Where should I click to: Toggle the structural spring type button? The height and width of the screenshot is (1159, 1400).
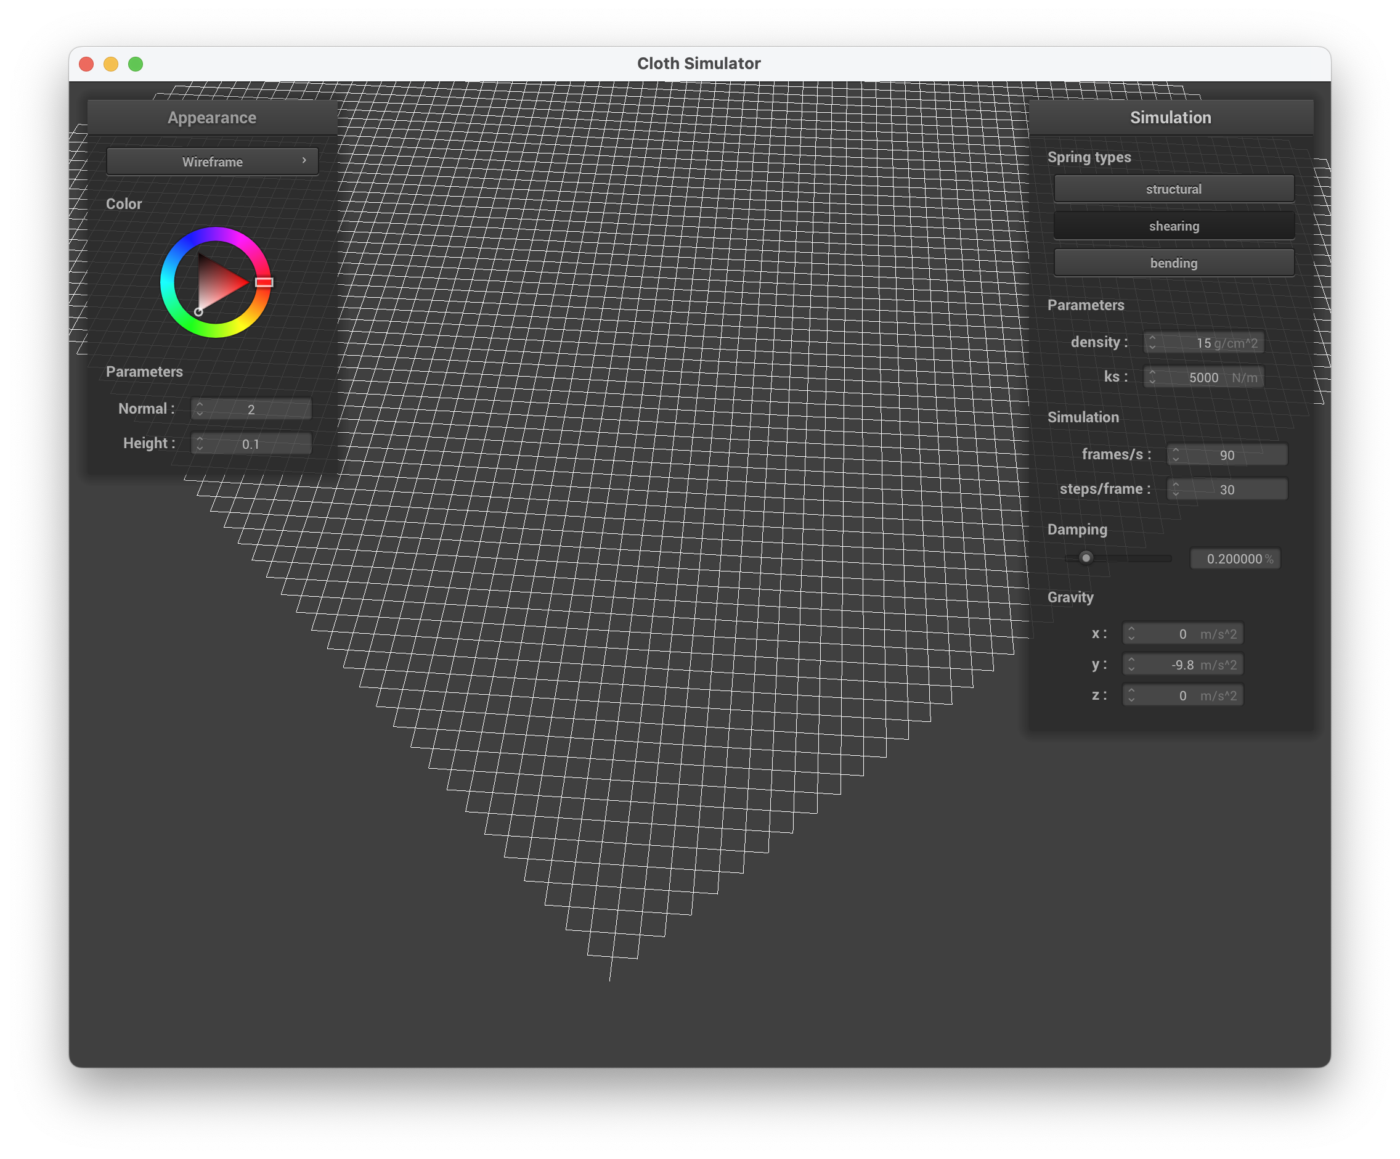point(1173,189)
